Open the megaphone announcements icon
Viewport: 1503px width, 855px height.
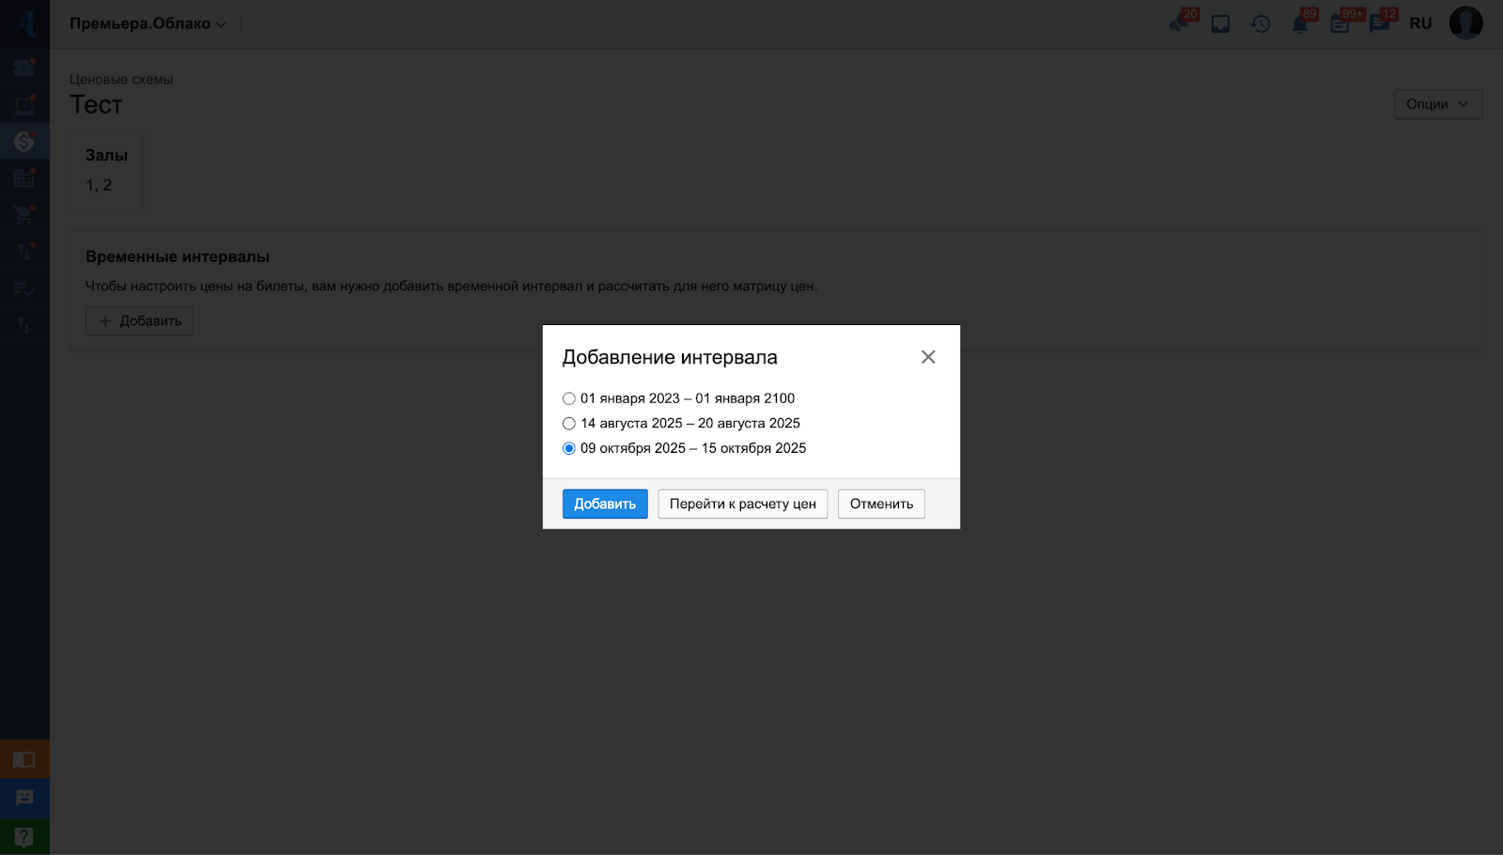coord(1180,23)
